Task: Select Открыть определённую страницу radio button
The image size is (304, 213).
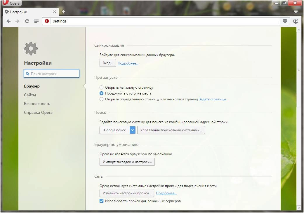Action: (101, 99)
